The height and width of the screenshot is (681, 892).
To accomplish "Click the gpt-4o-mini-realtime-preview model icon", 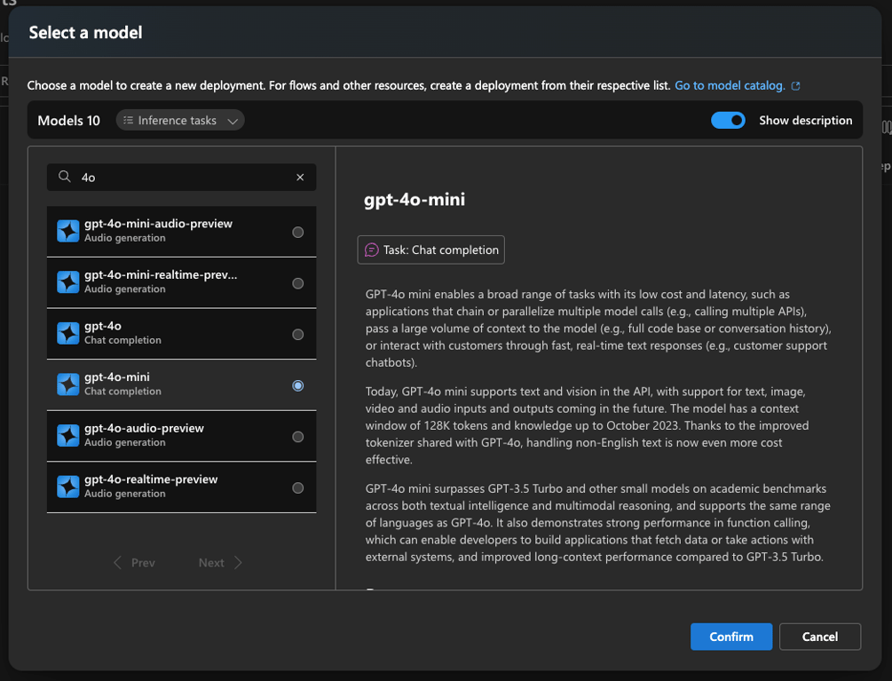I will point(68,282).
